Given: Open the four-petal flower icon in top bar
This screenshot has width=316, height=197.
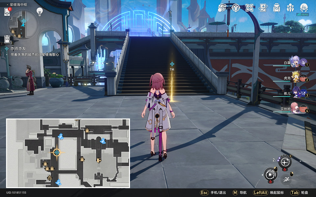Looking at the screenshot, I should (x=249, y=8).
